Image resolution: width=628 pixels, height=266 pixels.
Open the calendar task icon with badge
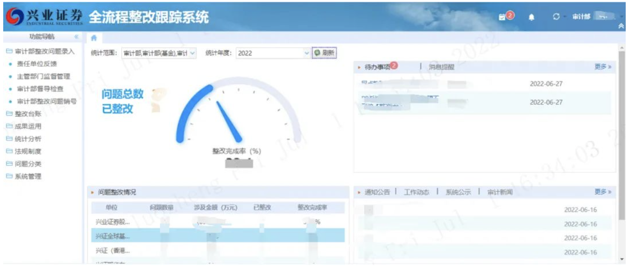pyautogui.click(x=502, y=17)
